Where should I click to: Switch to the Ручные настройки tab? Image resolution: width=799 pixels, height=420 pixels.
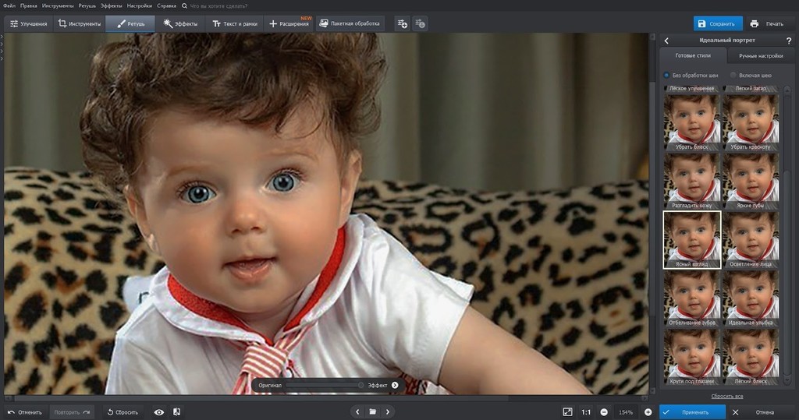click(760, 56)
